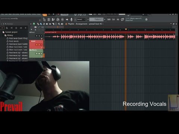Select the Paint brush tool

click(x=41, y=24)
